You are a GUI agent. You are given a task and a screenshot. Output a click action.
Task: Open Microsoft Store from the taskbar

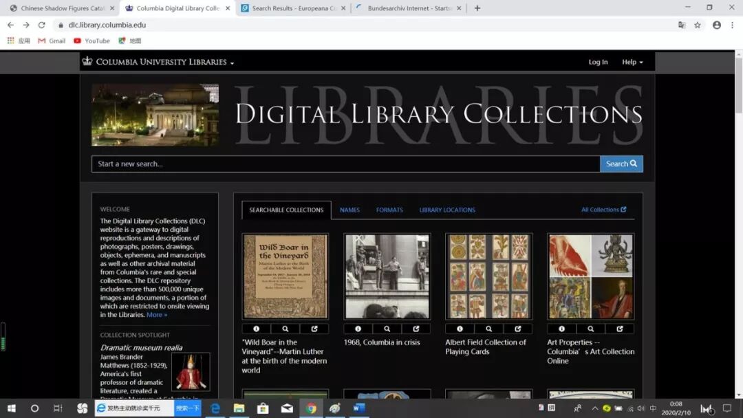[263, 408]
